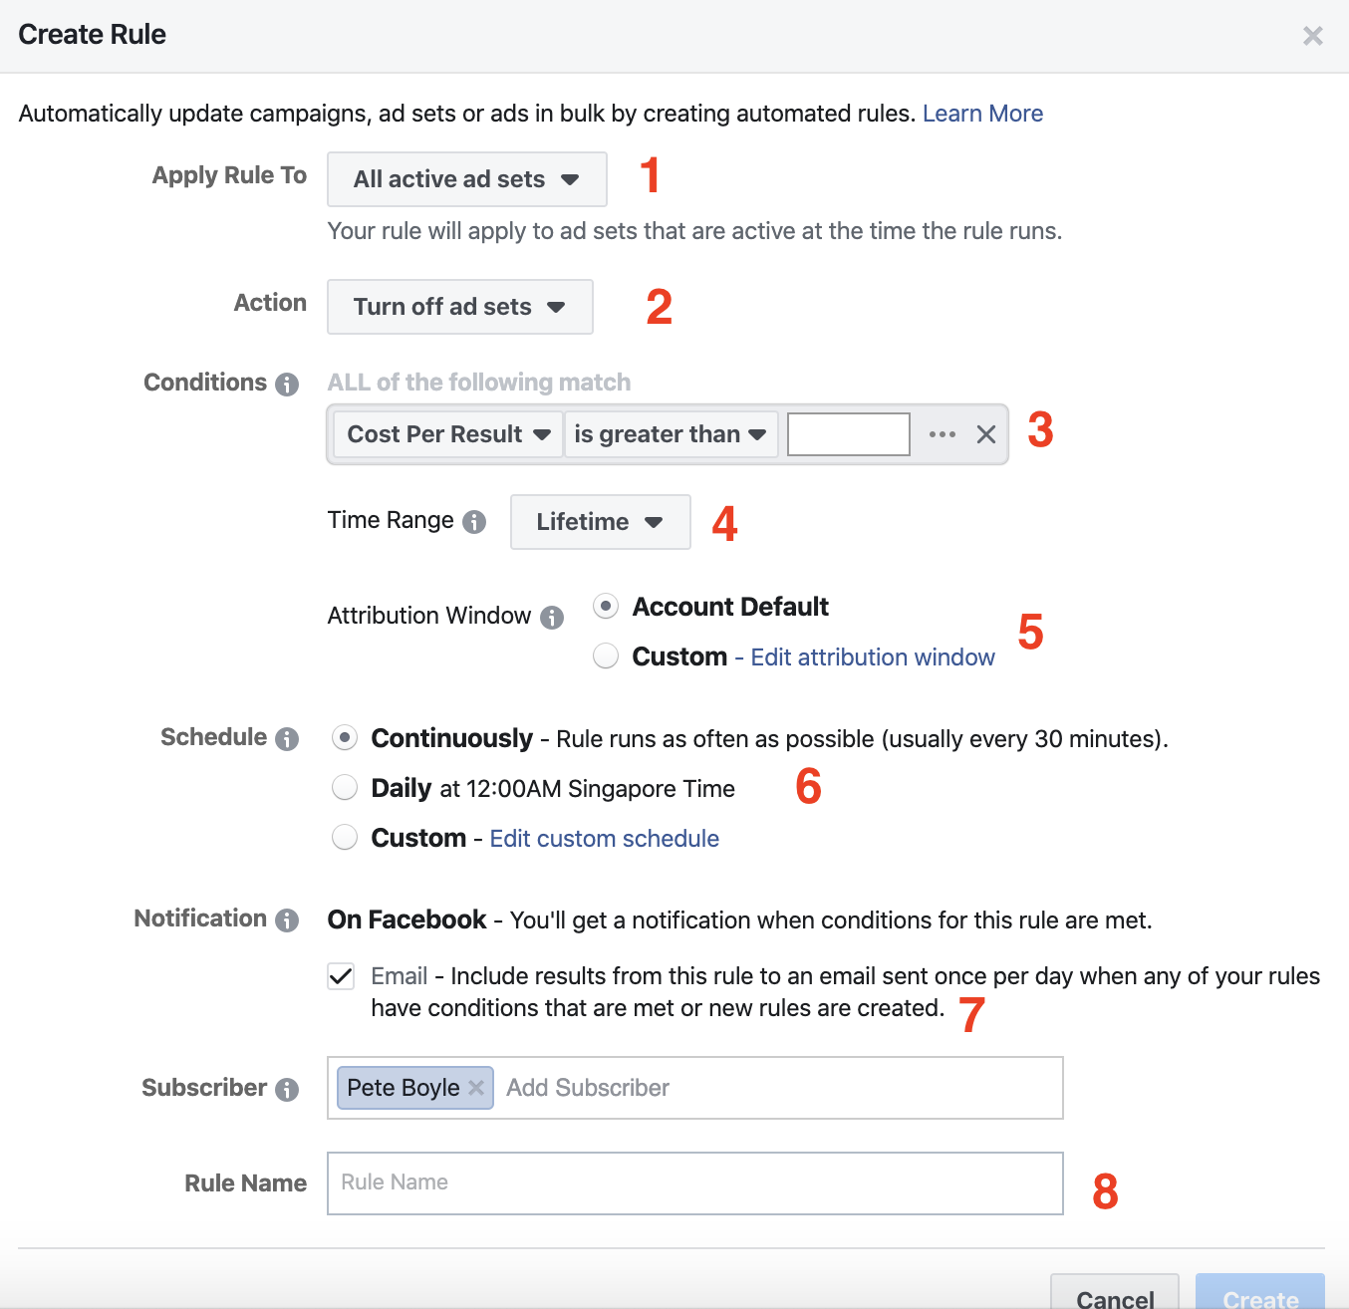The width and height of the screenshot is (1349, 1309).
Task: Click the Notification info icon
Action: (287, 920)
